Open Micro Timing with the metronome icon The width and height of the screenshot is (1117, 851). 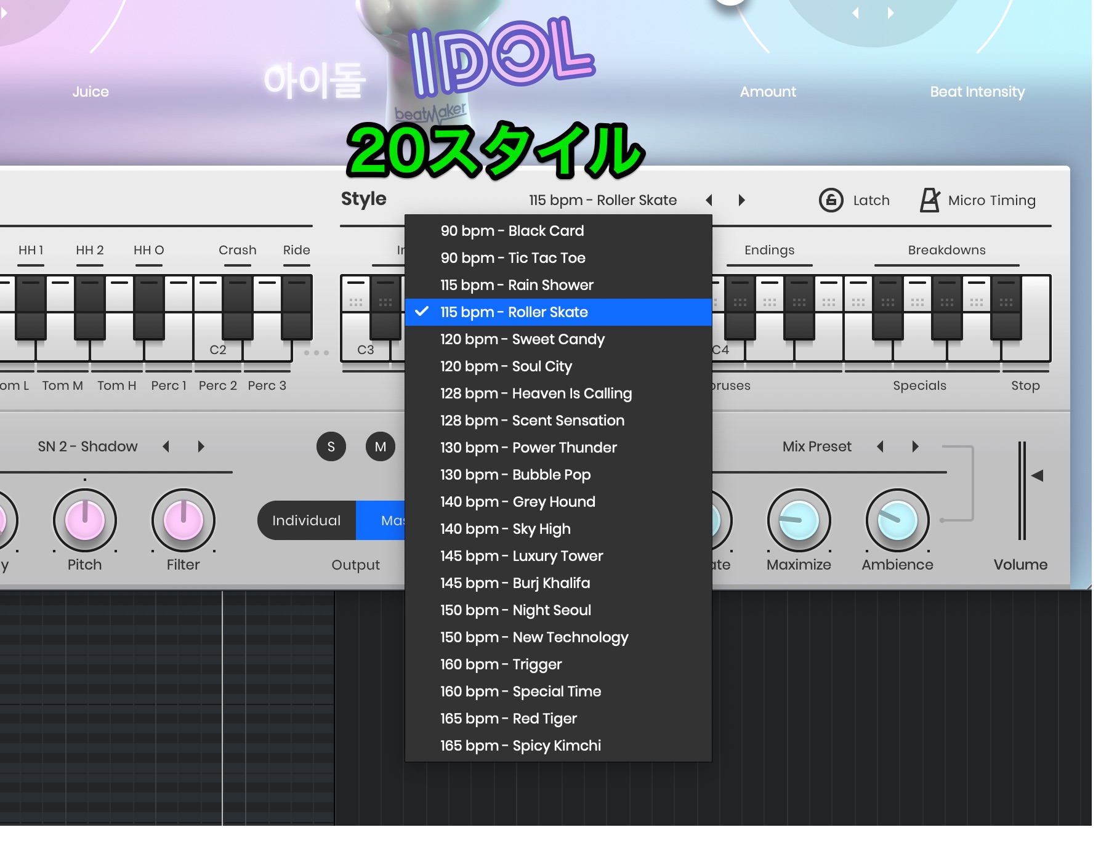(x=930, y=199)
